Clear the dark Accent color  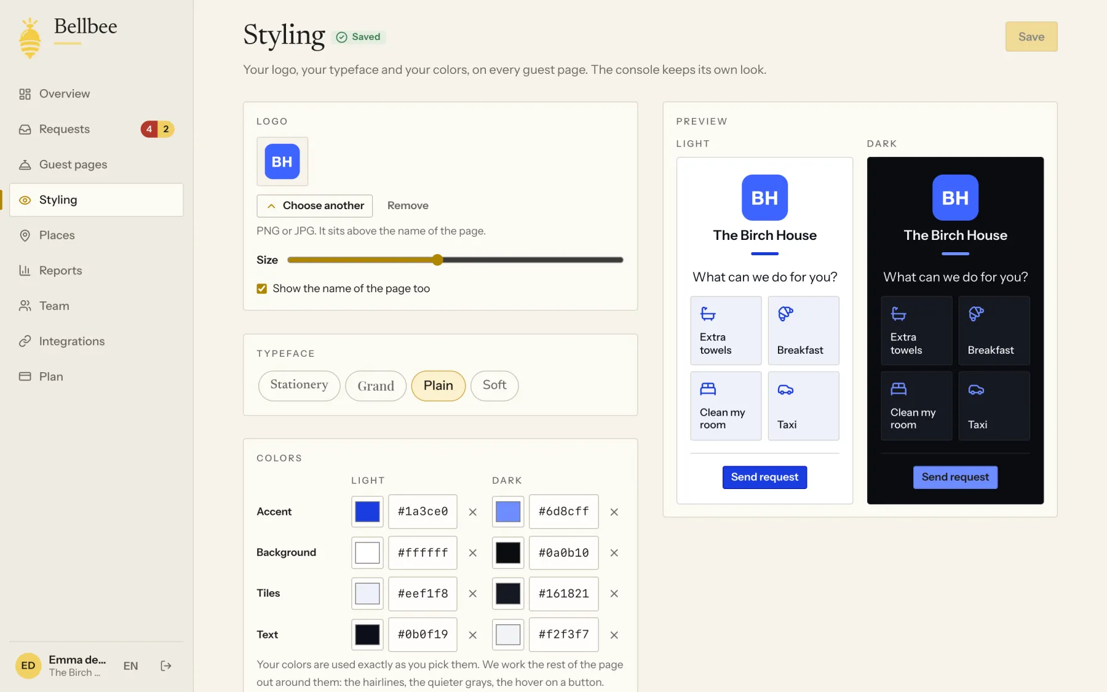614,512
